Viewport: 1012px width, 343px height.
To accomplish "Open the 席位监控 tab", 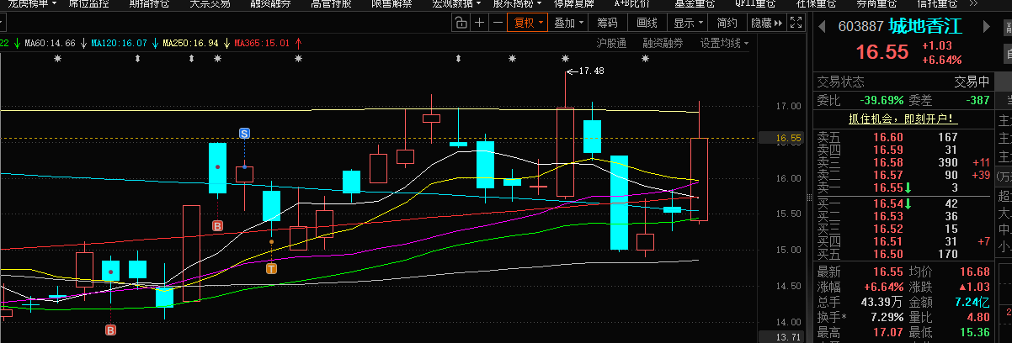I will click(88, 3).
